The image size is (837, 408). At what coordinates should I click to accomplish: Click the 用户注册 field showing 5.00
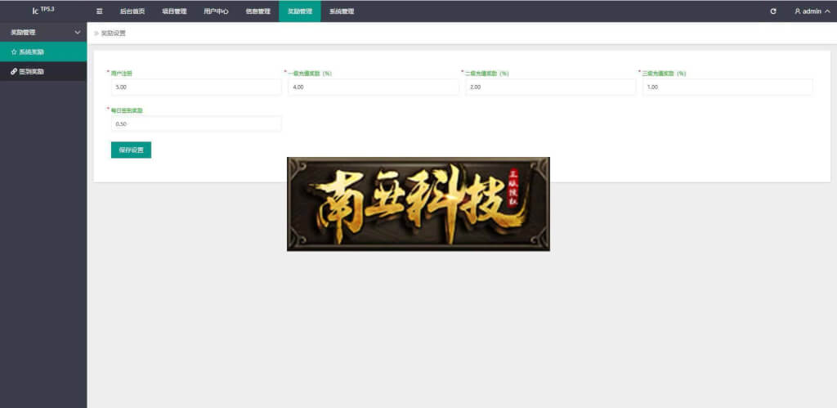tap(196, 87)
